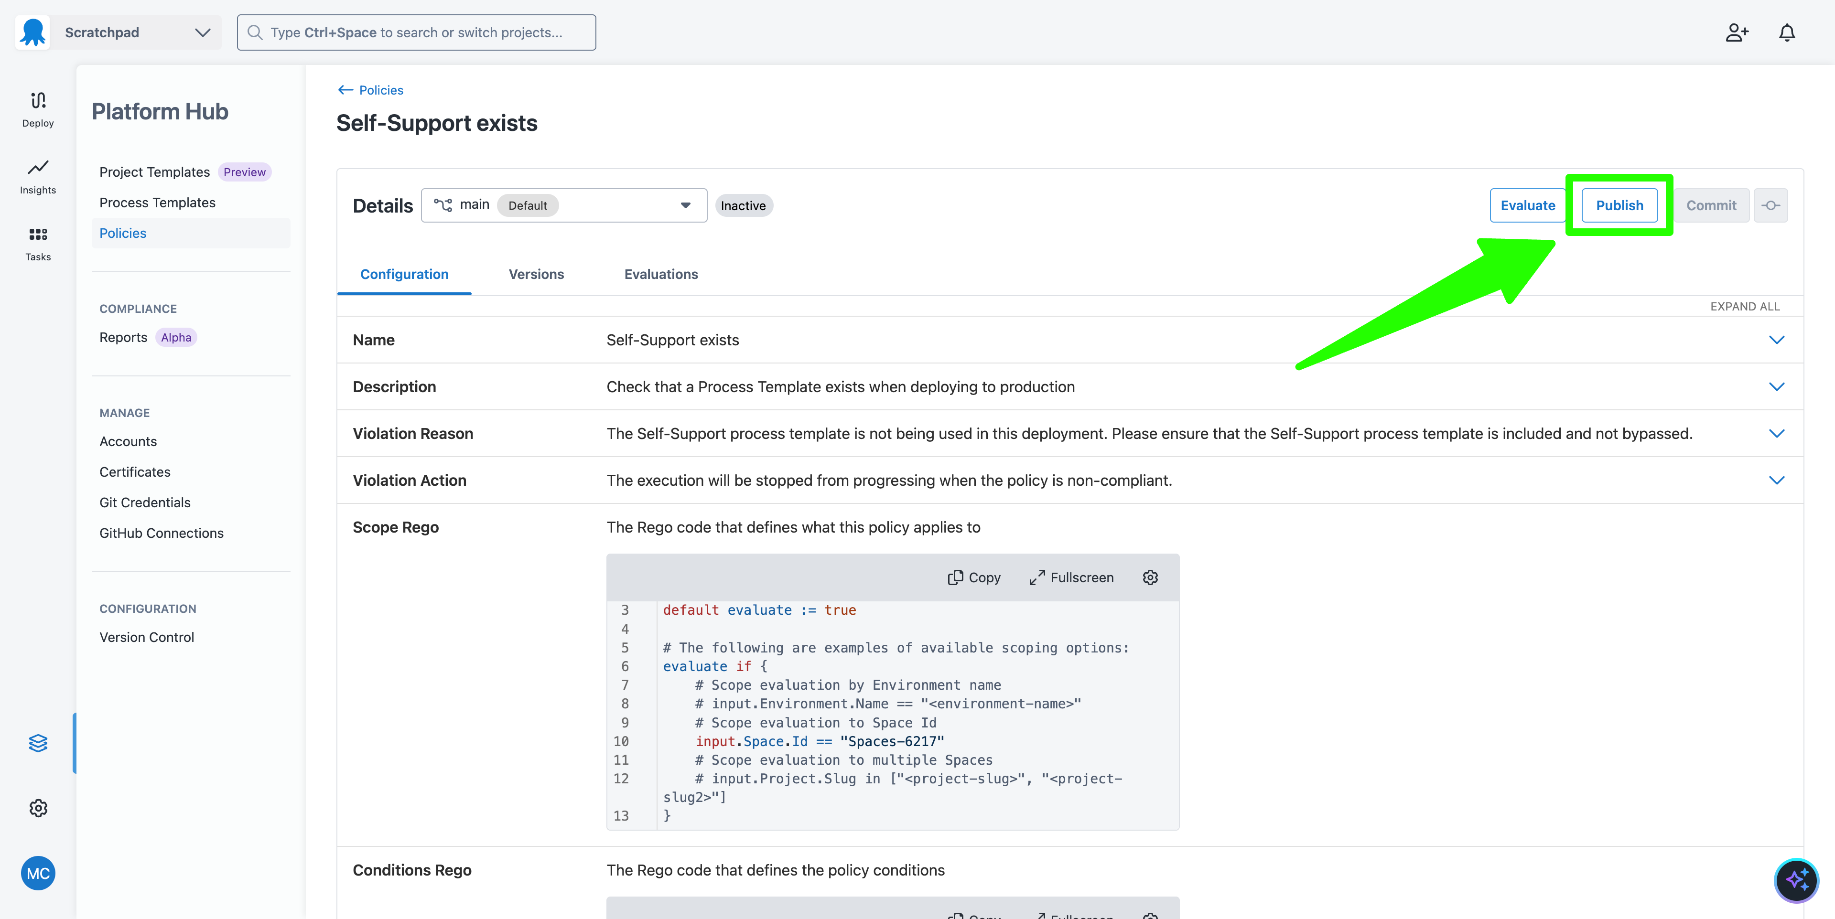Open compliance Reports

(123, 337)
